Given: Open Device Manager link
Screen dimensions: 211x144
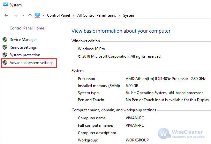Looking at the screenshot, I should pos(23,40).
